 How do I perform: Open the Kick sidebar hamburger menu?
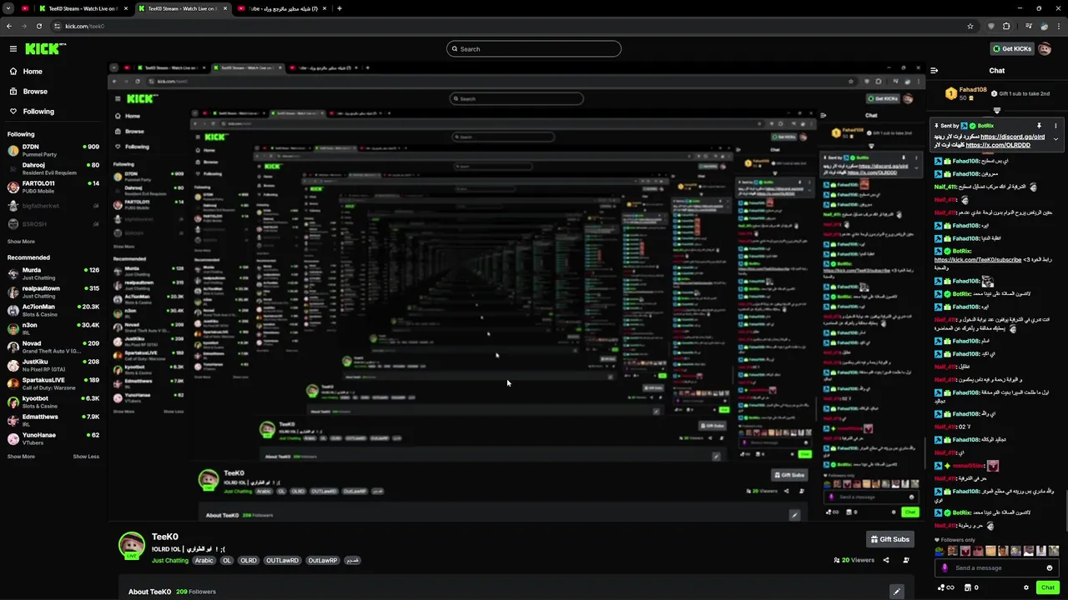[x=13, y=49]
